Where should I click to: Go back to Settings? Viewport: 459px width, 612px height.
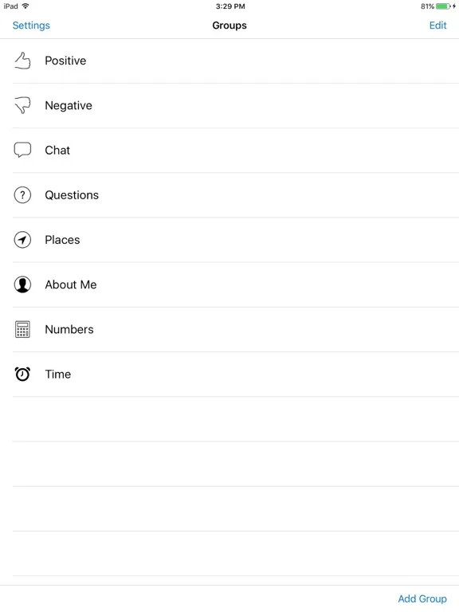pos(31,25)
